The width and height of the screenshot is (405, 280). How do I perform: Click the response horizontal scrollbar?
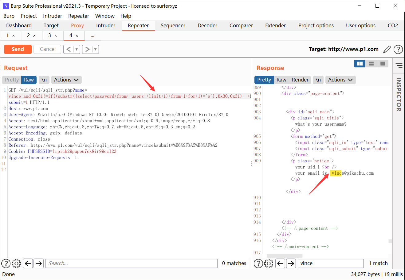[285, 255]
